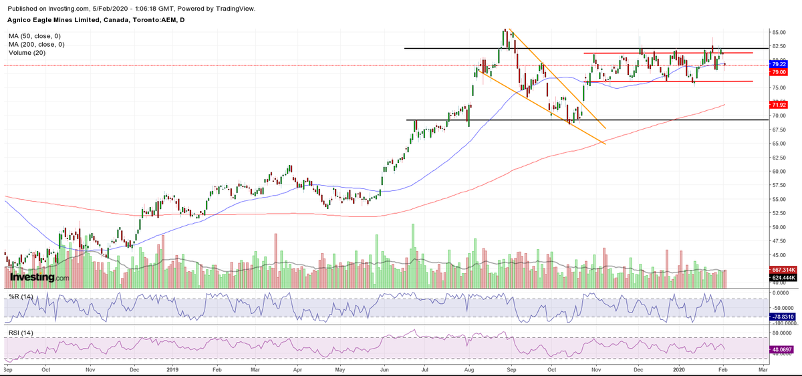
Task: Click the 80.0000 level on RSI axis
Action: click(782, 333)
